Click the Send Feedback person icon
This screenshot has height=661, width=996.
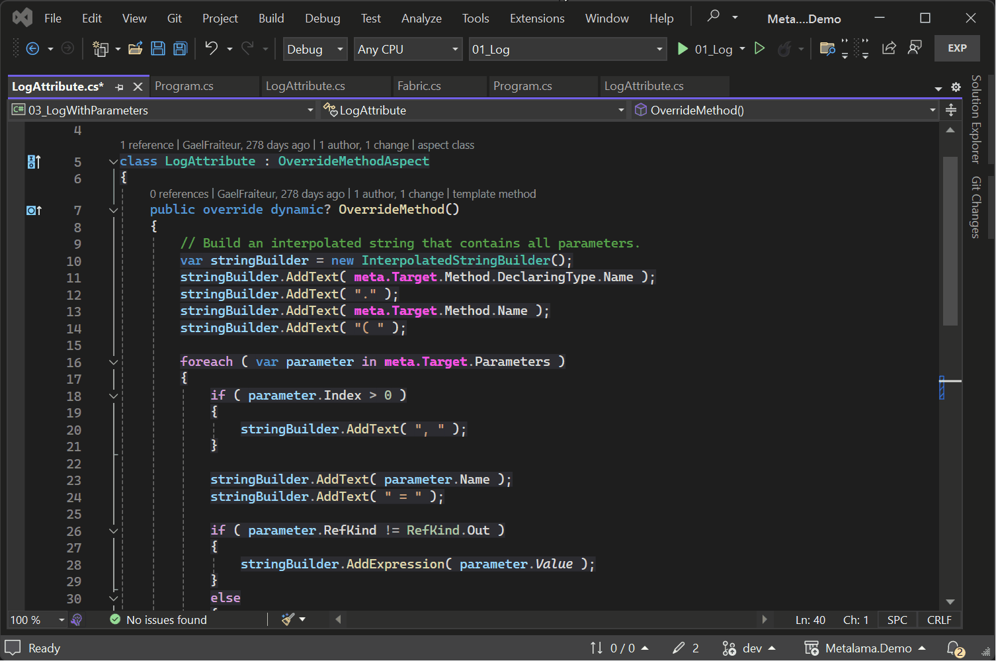915,48
